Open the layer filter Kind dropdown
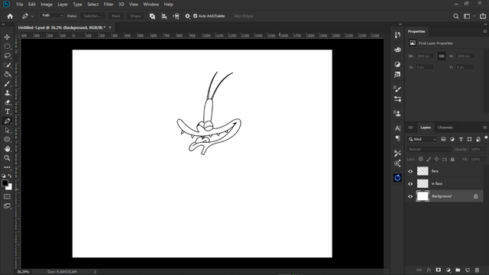The height and width of the screenshot is (275, 489). (x=422, y=139)
